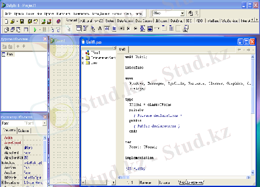This screenshot has width=260, height=187.
Task: Click the Remove File from Project icon
Action: point(49,21)
